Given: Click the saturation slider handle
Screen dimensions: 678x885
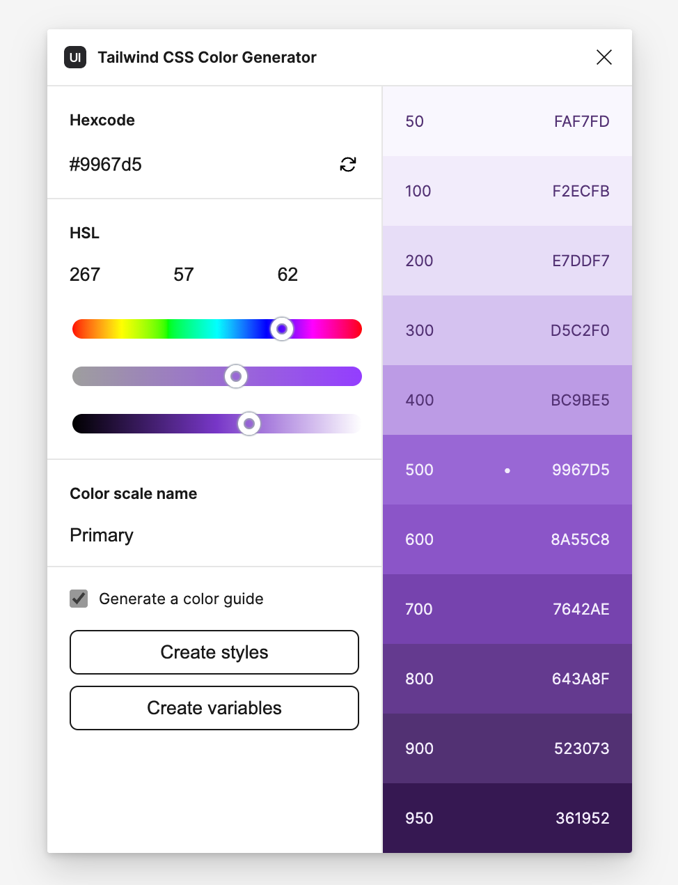Looking at the screenshot, I should [235, 376].
